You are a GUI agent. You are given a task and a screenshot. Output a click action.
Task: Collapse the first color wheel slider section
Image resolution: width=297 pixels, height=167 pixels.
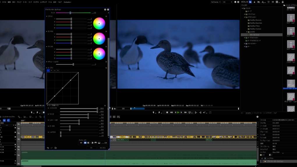point(47,16)
